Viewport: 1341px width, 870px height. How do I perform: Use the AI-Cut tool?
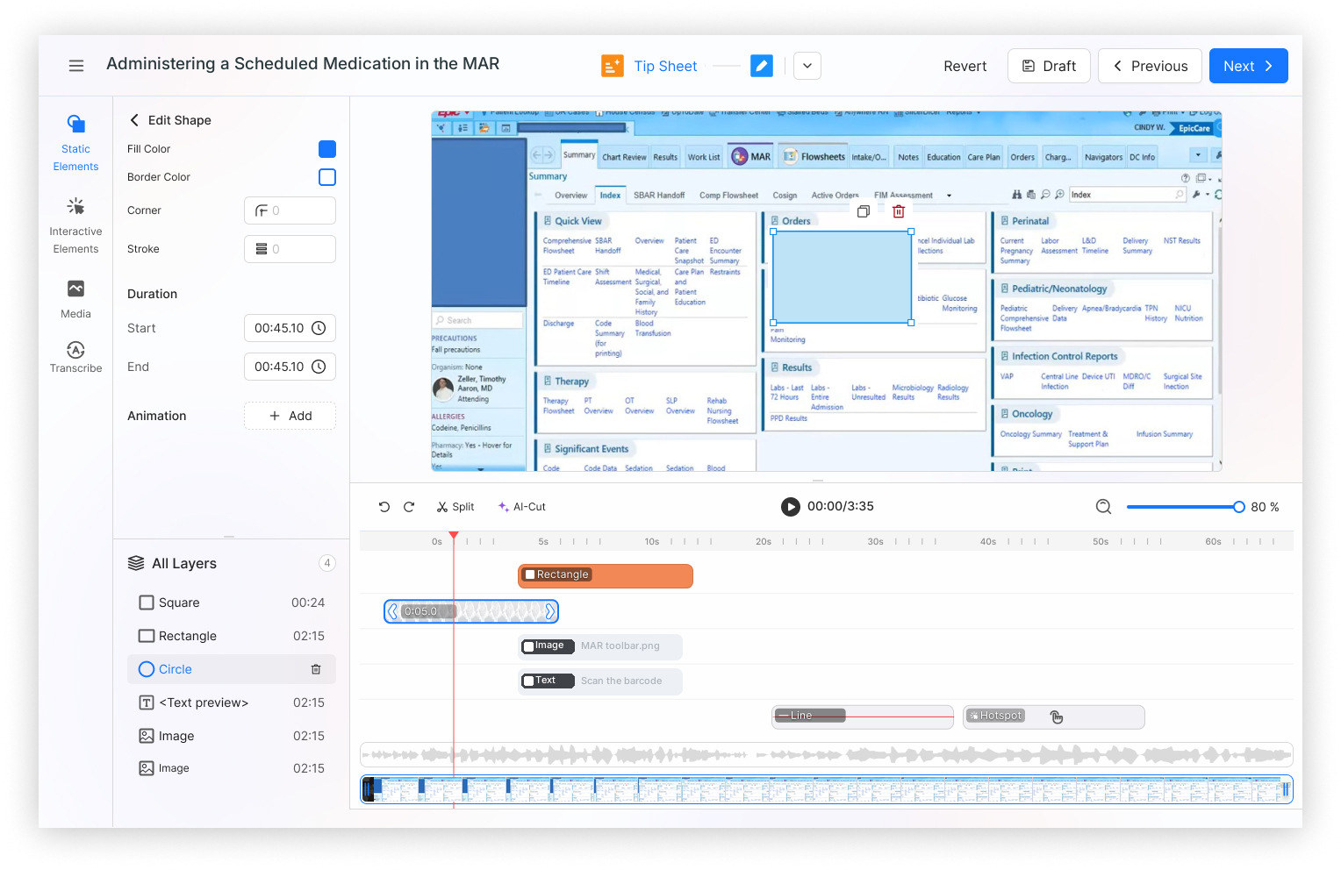[x=521, y=507]
